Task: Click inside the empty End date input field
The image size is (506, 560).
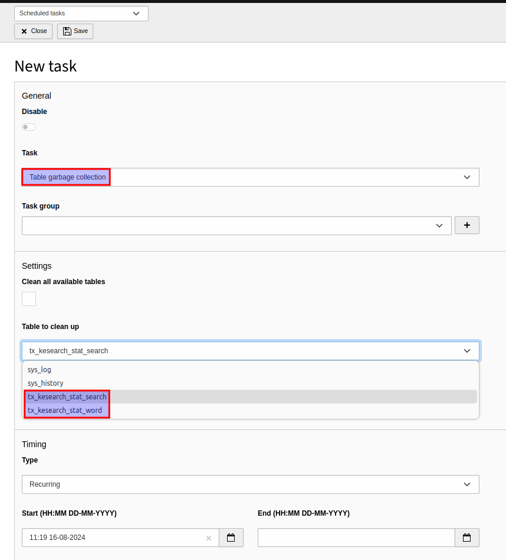Action: tap(354, 538)
